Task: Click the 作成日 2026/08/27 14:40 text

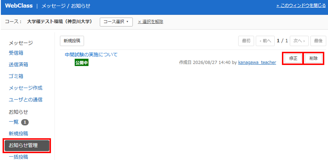Action: (205, 62)
